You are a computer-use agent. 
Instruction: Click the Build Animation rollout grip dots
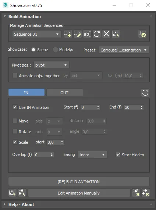(x=152, y=16)
